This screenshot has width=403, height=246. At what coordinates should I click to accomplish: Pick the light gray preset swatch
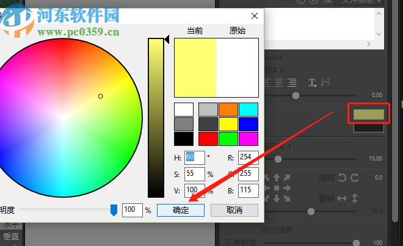(x=208, y=109)
